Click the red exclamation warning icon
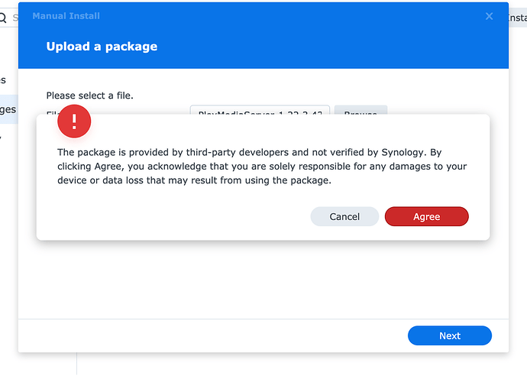Viewport: 527px width, 379px height. pos(74,121)
